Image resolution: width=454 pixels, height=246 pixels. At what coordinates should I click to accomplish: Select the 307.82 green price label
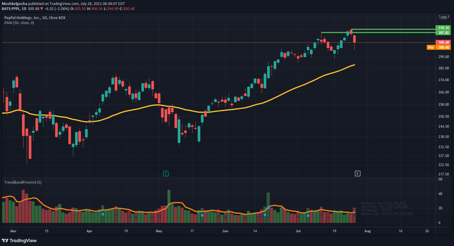point(443,33)
